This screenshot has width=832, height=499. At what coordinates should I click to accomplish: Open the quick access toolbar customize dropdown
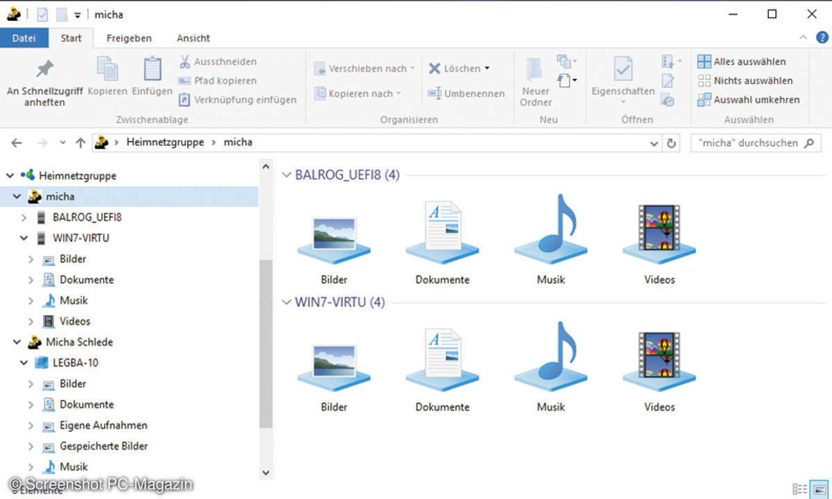77,15
